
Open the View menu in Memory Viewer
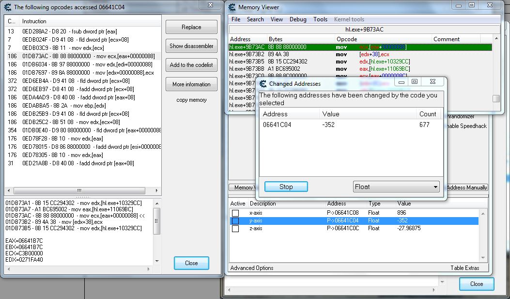pos(277,19)
